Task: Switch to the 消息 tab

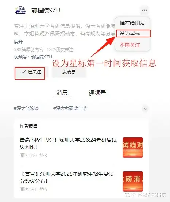Action: [62, 93]
